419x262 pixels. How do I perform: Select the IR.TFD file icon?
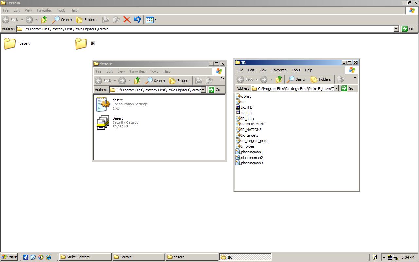coord(238,113)
